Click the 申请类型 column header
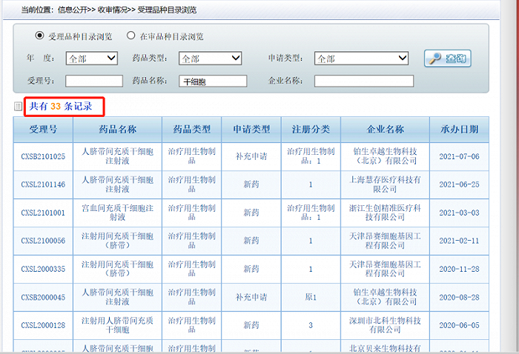The image size is (519, 354). click(x=251, y=130)
